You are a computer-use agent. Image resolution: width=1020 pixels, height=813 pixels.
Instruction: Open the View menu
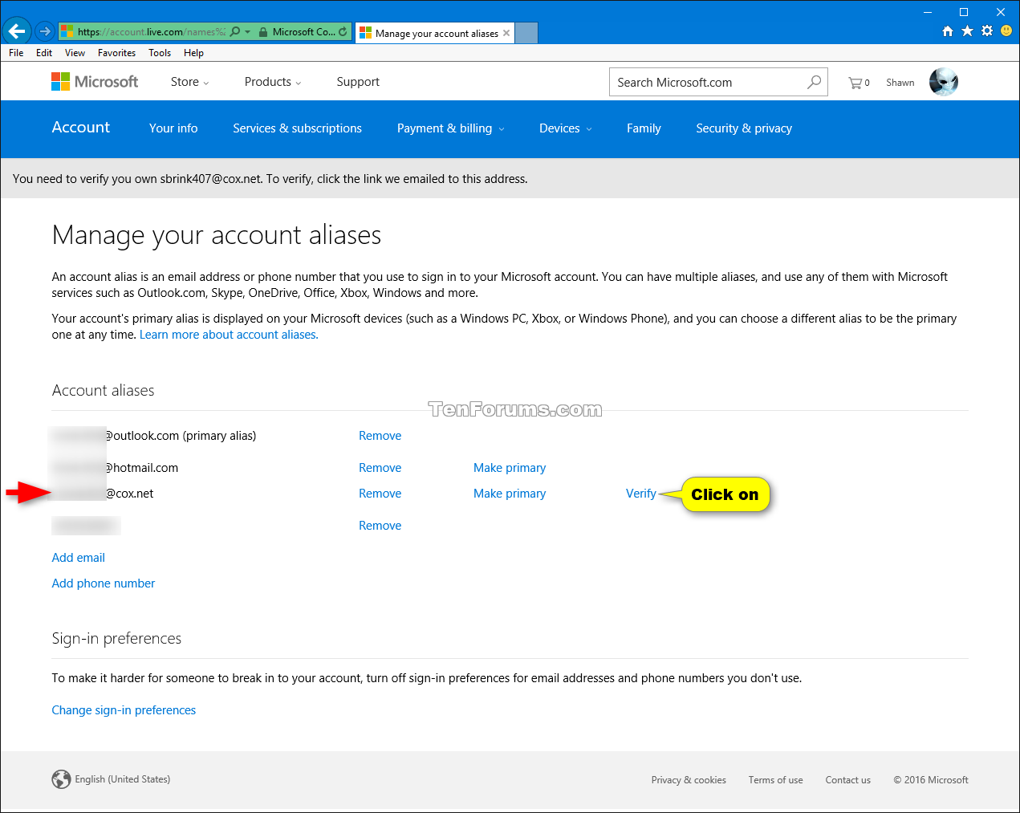point(75,53)
